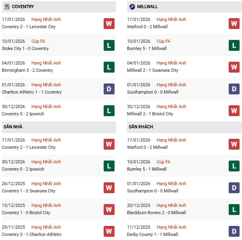
Task: Click the Millwall club crest icon
Action: 132,7
